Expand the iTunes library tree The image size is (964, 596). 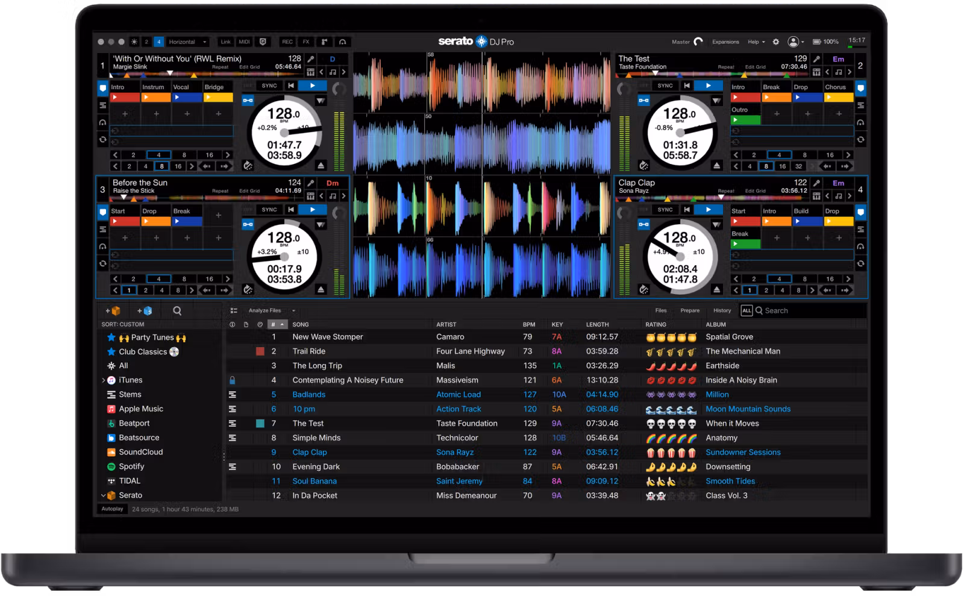[103, 380]
